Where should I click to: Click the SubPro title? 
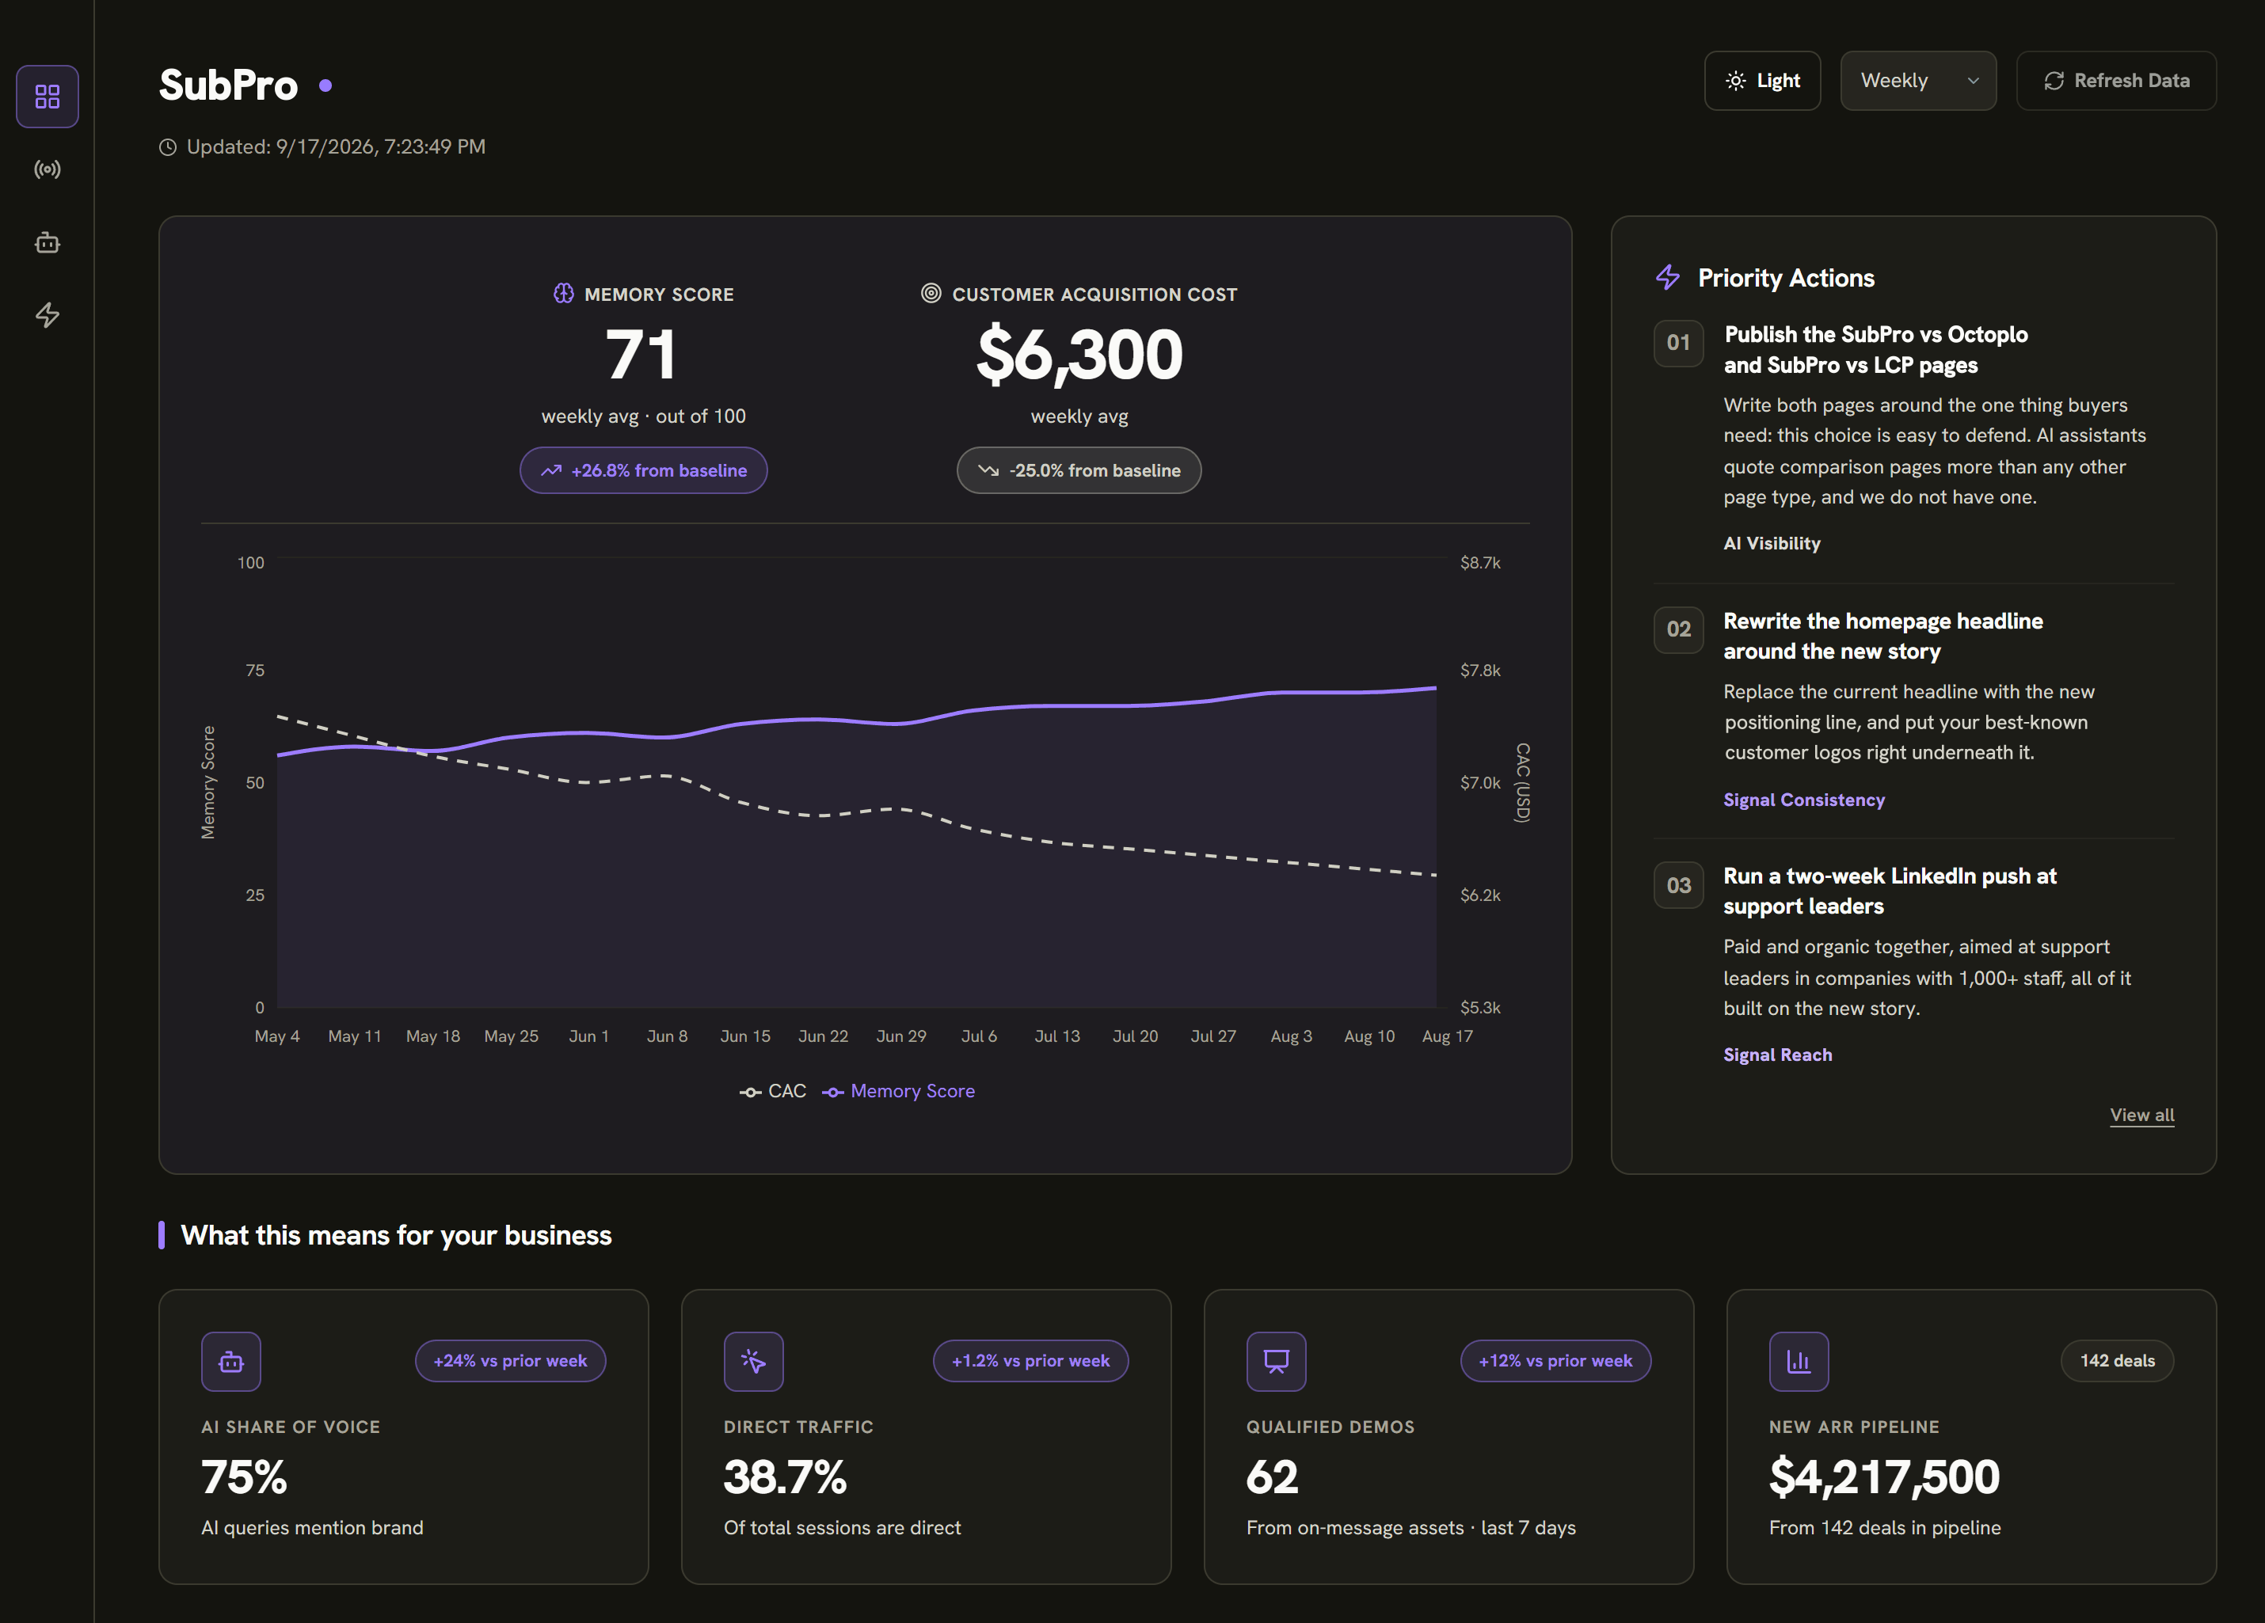[229, 86]
